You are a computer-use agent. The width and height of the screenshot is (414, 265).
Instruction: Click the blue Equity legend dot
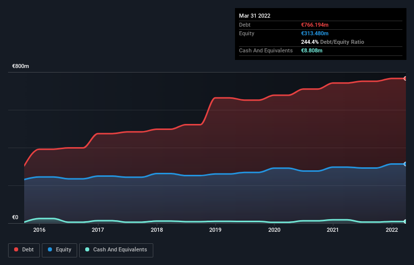pyautogui.click(x=50, y=249)
